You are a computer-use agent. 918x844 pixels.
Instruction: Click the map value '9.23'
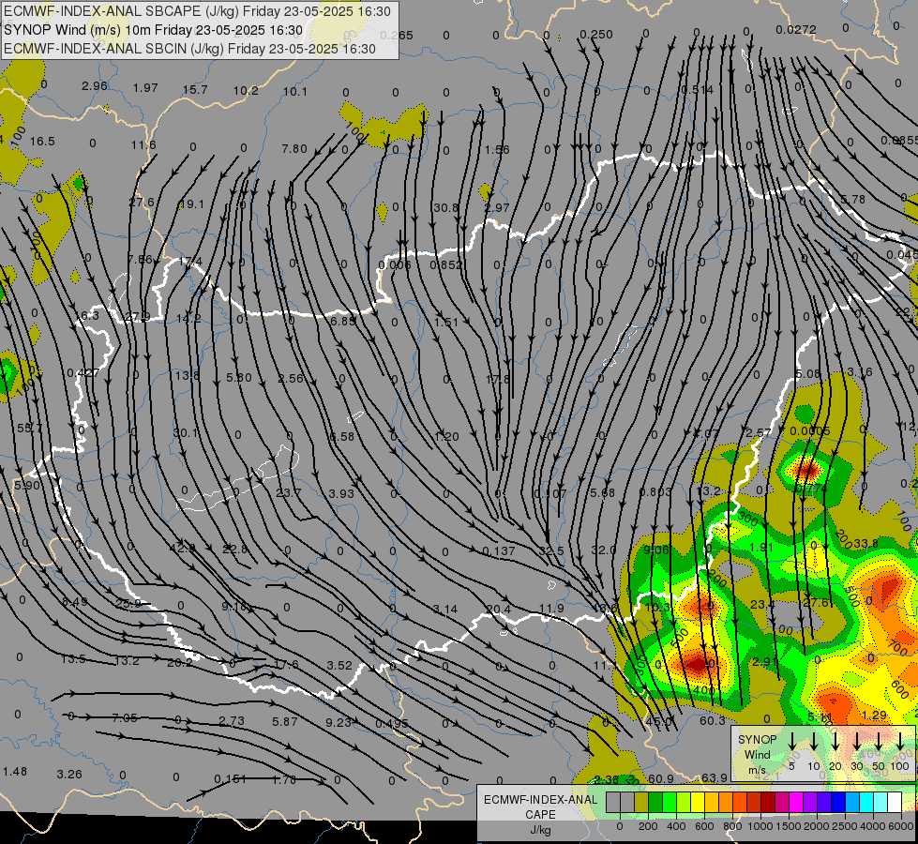pyautogui.click(x=339, y=723)
